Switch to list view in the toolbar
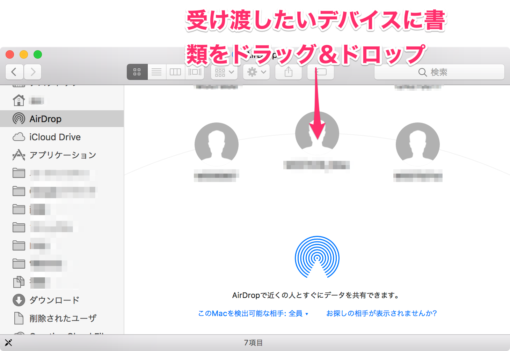Image resolution: width=510 pixels, height=351 pixels. click(x=156, y=72)
